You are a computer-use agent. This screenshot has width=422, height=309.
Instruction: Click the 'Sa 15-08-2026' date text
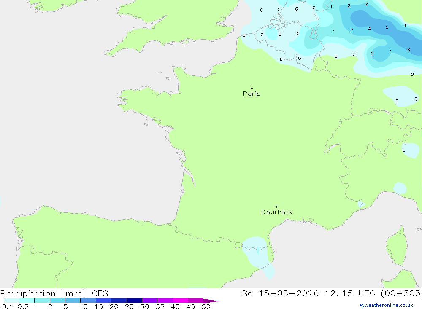point(281,293)
